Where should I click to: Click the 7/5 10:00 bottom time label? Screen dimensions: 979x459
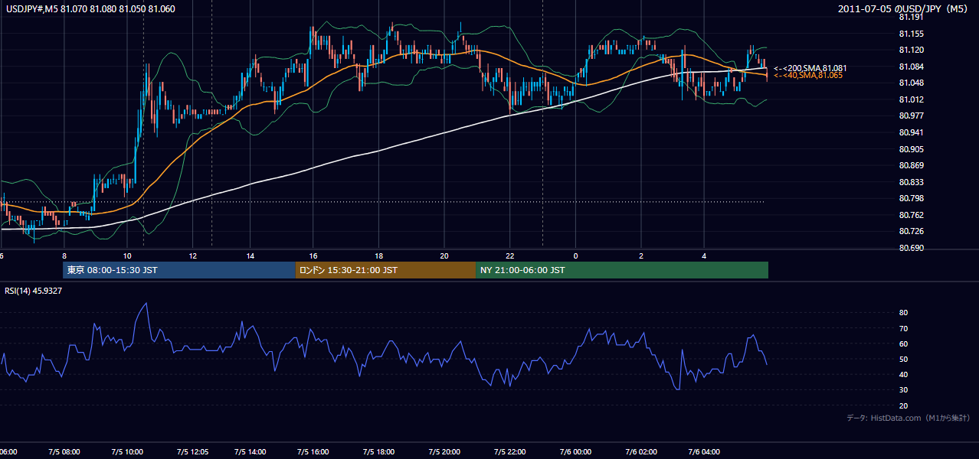click(x=126, y=452)
